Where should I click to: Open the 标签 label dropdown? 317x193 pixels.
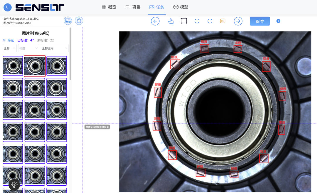click(28, 48)
